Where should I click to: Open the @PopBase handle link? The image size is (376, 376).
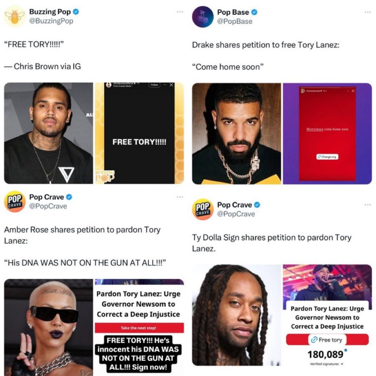pyautogui.click(x=235, y=21)
